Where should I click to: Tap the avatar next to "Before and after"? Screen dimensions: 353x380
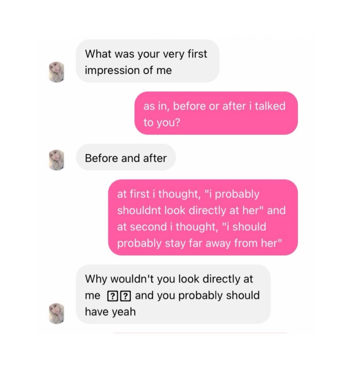56,160
